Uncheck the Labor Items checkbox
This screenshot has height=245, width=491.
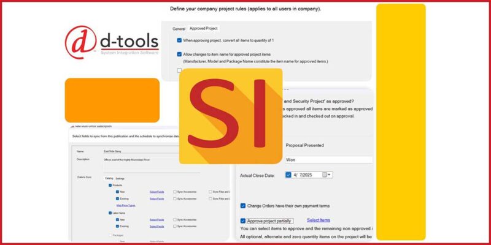[110, 213]
